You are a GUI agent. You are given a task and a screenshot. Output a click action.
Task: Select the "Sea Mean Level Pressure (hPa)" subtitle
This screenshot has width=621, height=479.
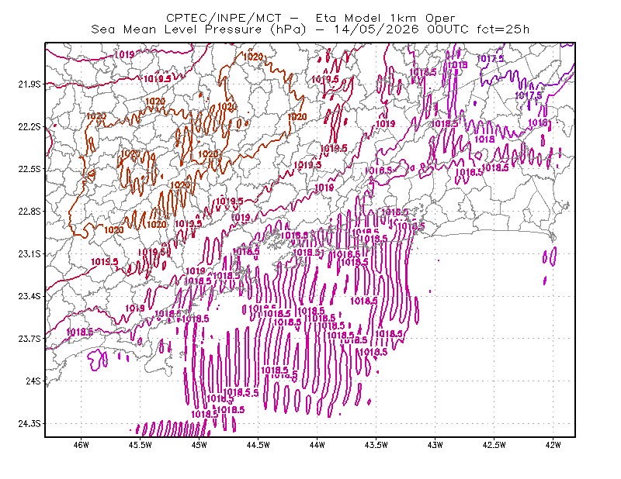point(199,29)
